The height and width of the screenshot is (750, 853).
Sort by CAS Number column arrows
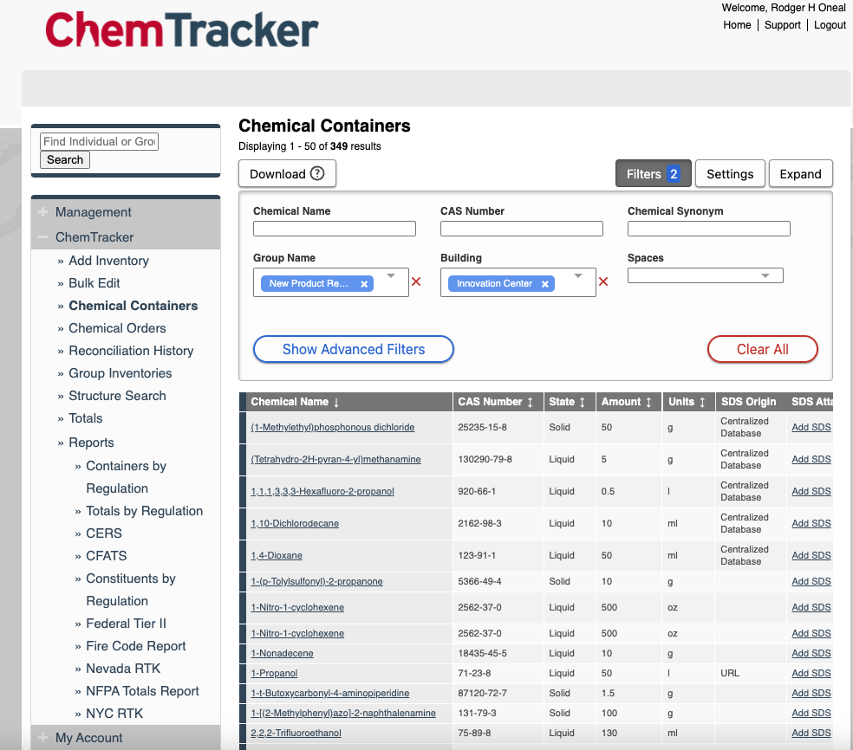[x=531, y=402]
